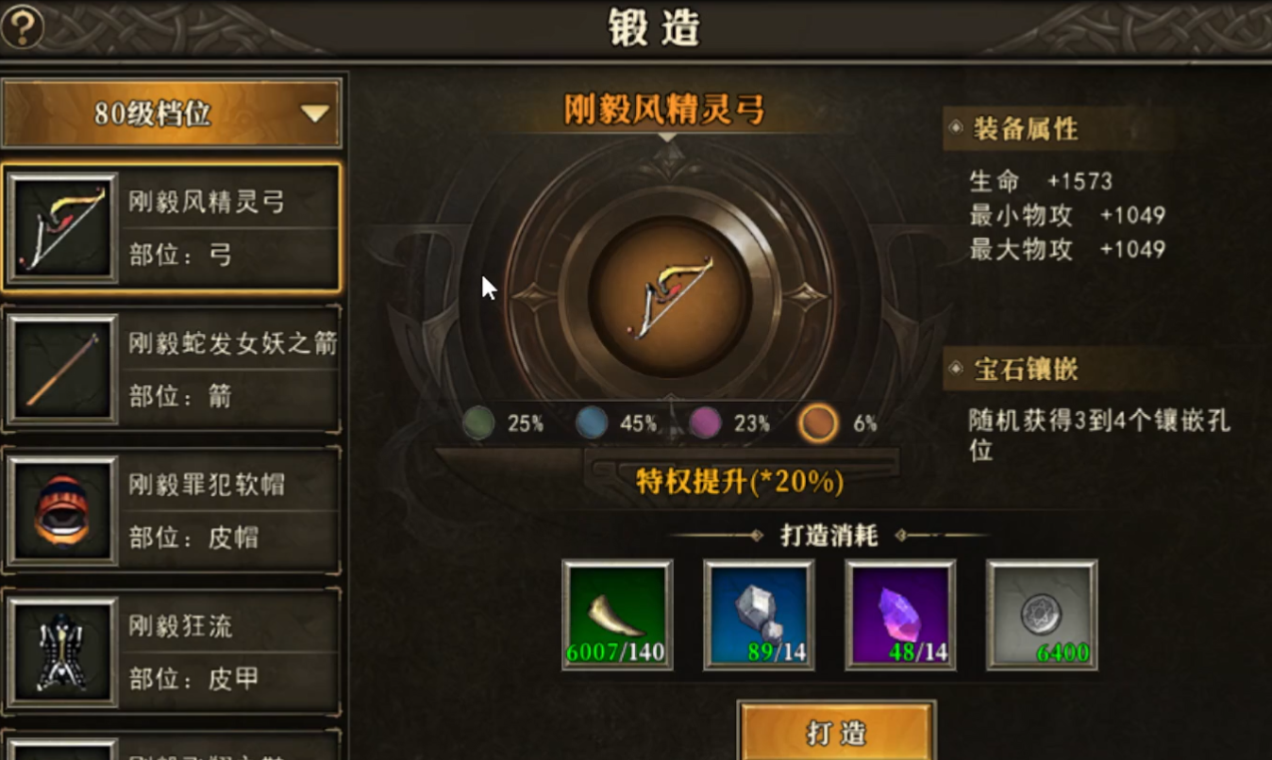Click the ore material icon showing 89/14
1272x760 pixels.
(759, 615)
